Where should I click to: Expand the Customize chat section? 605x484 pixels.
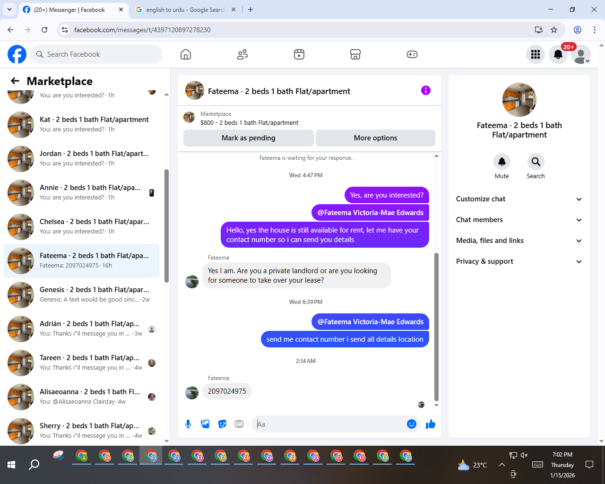click(519, 199)
